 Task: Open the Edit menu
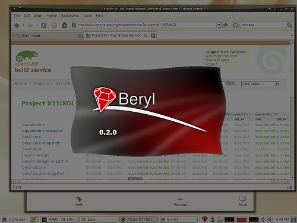click(x=27, y=15)
